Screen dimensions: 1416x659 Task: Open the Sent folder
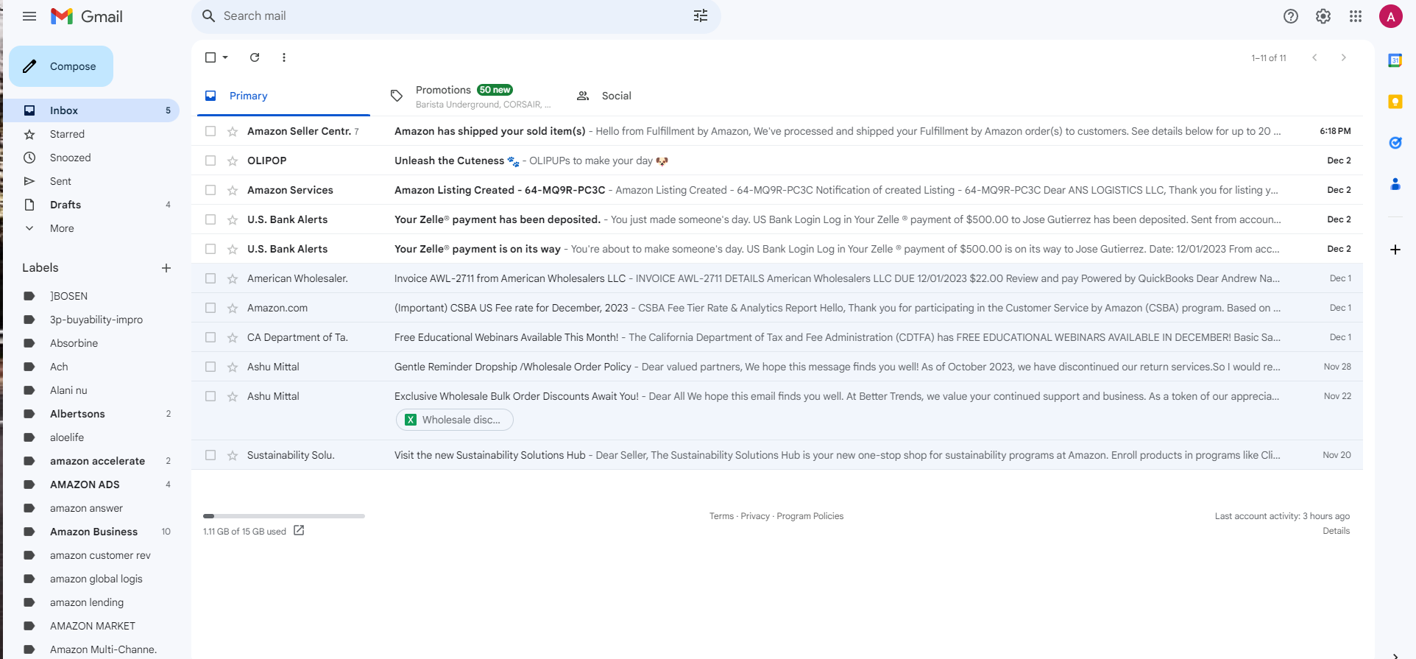point(91,181)
